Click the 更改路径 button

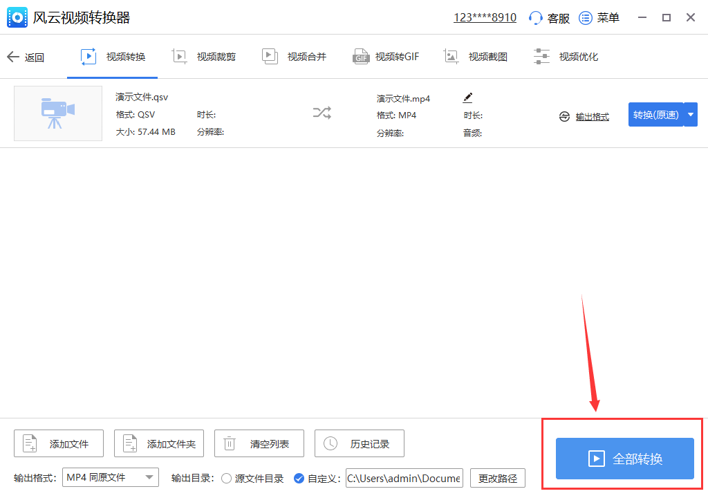point(498,478)
